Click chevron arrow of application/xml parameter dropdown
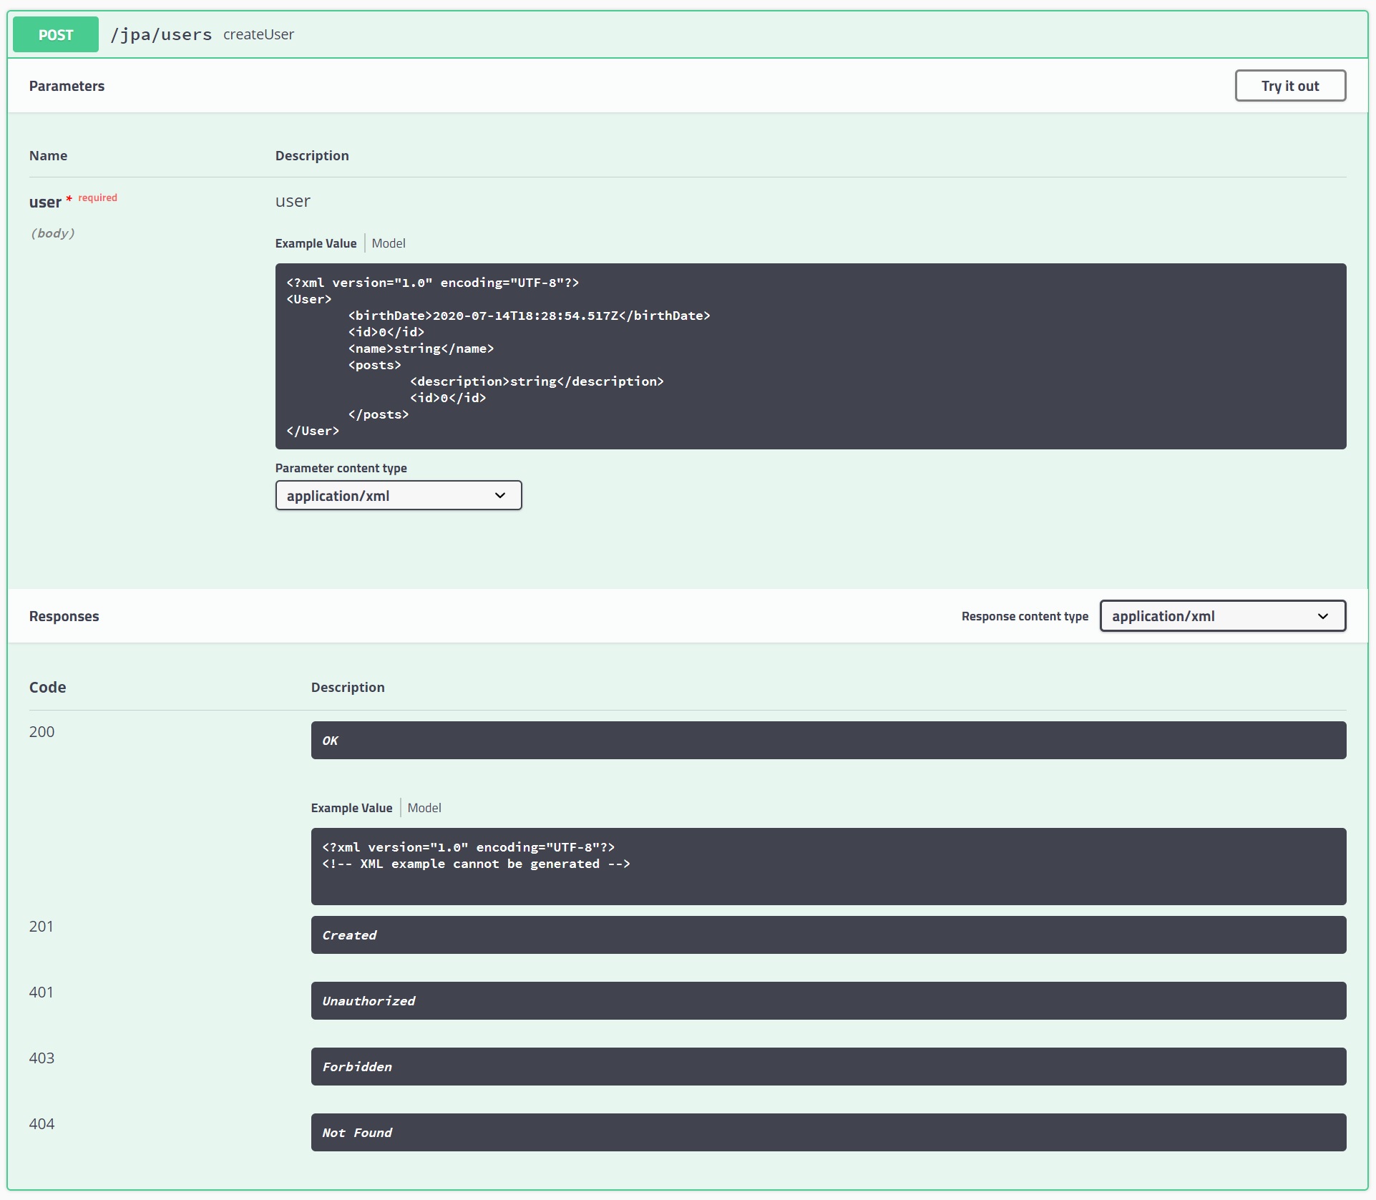The width and height of the screenshot is (1376, 1200). click(x=500, y=495)
